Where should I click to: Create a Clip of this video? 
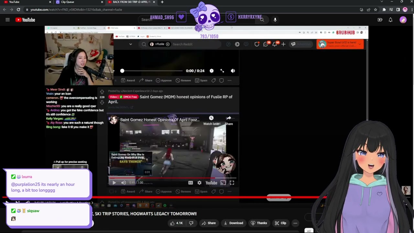pyautogui.click(x=280, y=223)
